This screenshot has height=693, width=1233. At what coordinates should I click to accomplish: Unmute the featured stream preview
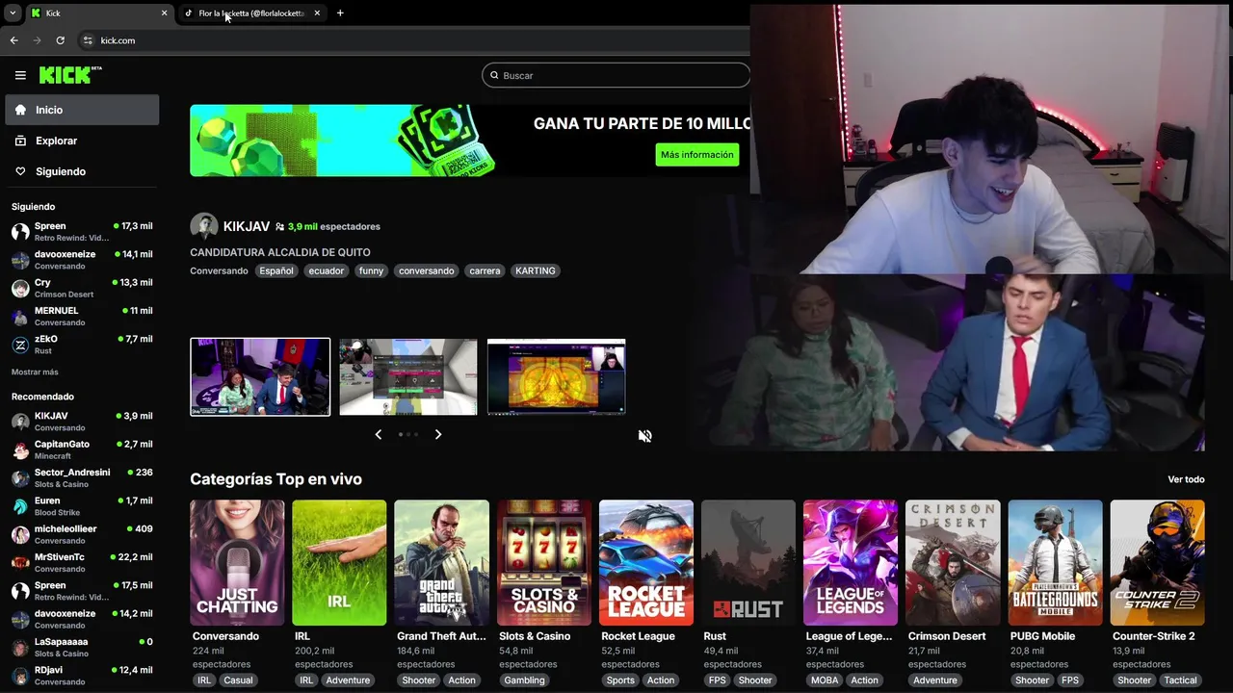pyautogui.click(x=644, y=436)
